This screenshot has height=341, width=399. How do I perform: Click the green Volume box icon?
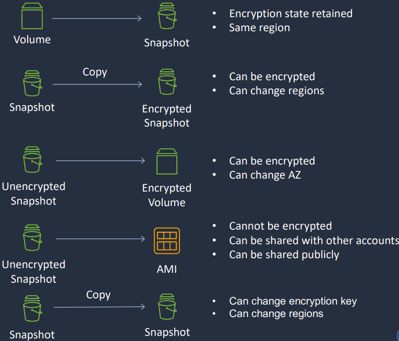tap(32, 16)
